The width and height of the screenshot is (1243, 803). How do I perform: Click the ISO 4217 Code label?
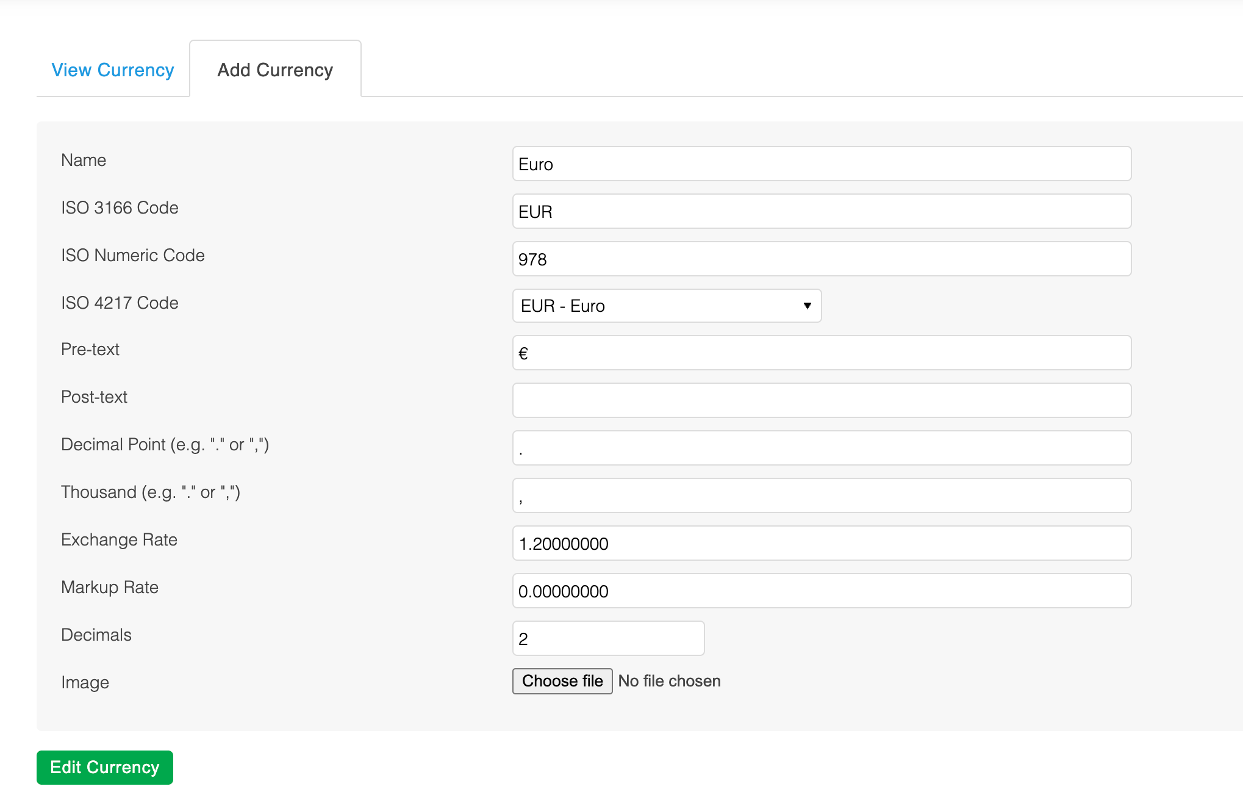click(120, 303)
